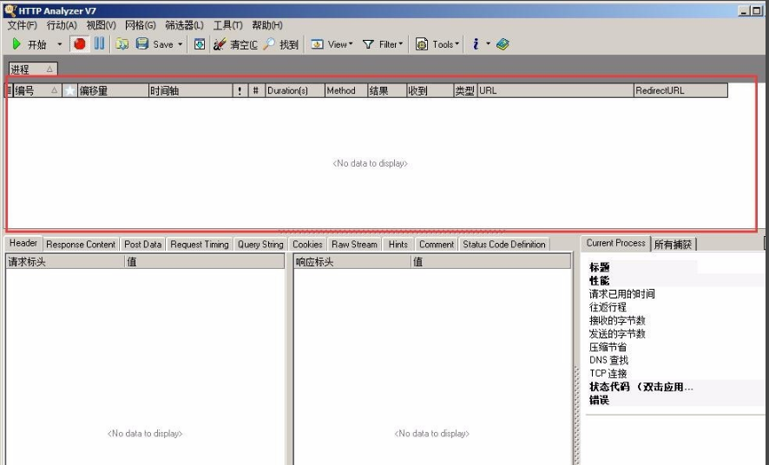Image resolution: width=769 pixels, height=465 pixels.
Task: Click the # column header
Action: pyautogui.click(x=256, y=90)
